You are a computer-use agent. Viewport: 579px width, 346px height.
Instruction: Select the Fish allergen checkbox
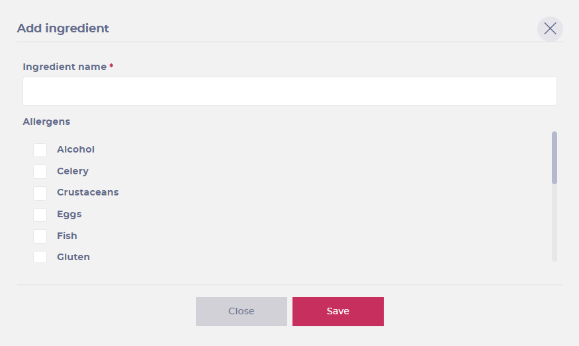[x=40, y=236]
